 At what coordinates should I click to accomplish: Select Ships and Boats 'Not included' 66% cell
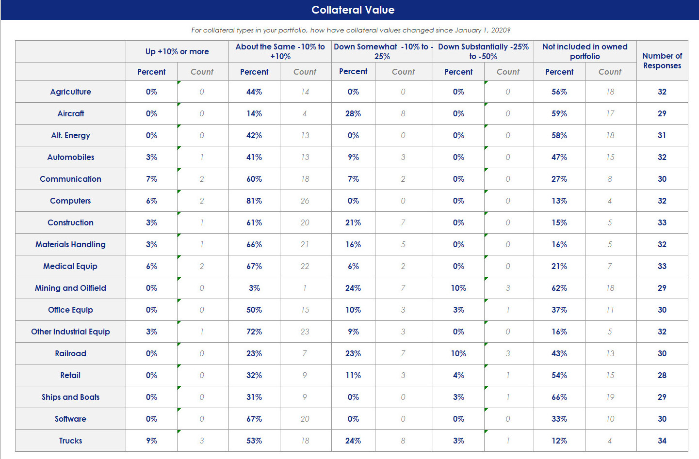pos(559,397)
